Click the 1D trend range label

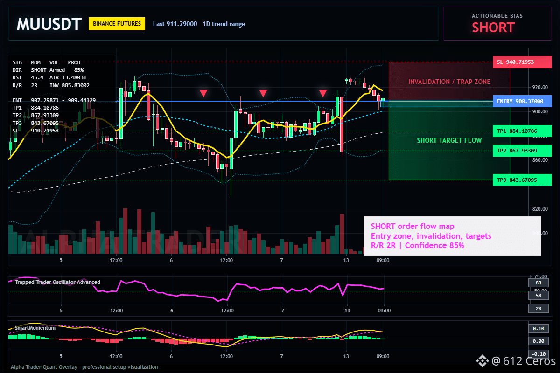[x=224, y=24]
